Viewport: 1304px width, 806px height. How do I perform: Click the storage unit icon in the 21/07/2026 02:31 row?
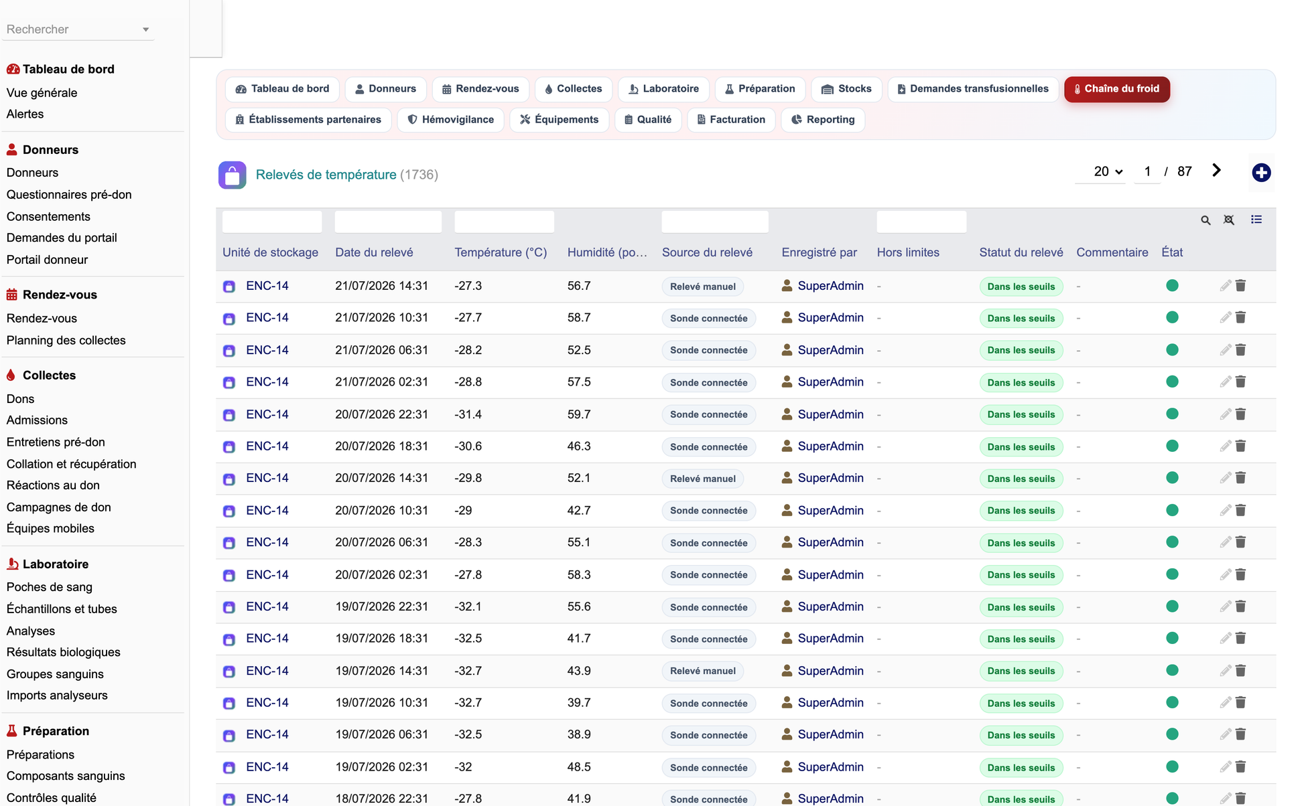(x=229, y=383)
